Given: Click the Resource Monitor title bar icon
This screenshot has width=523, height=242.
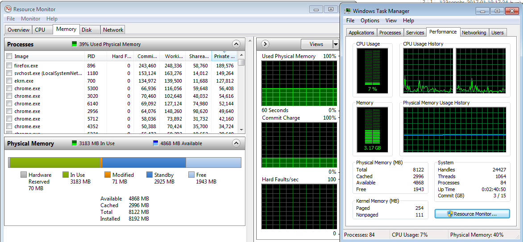Looking at the screenshot, I should [x=8, y=9].
